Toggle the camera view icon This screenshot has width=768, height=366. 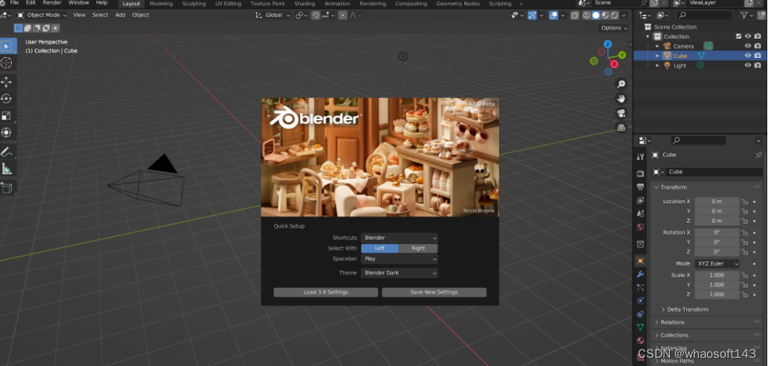click(621, 114)
